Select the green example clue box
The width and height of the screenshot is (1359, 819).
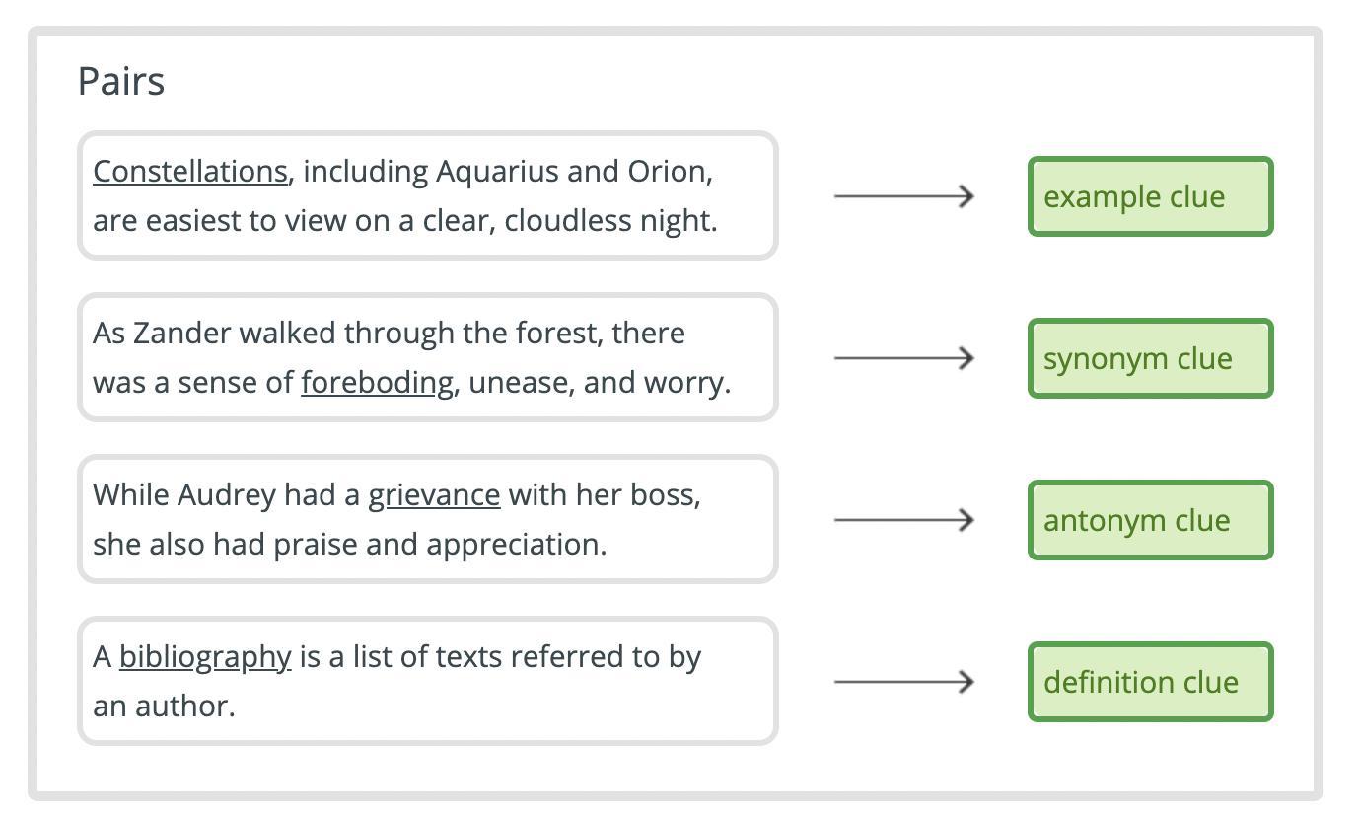coord(1150,196)
